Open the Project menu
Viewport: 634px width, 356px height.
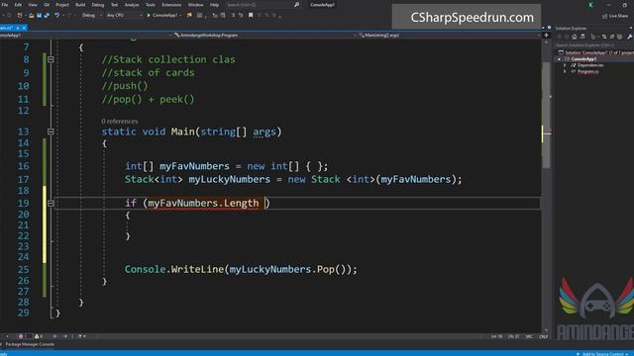click(x=61, y=5)
